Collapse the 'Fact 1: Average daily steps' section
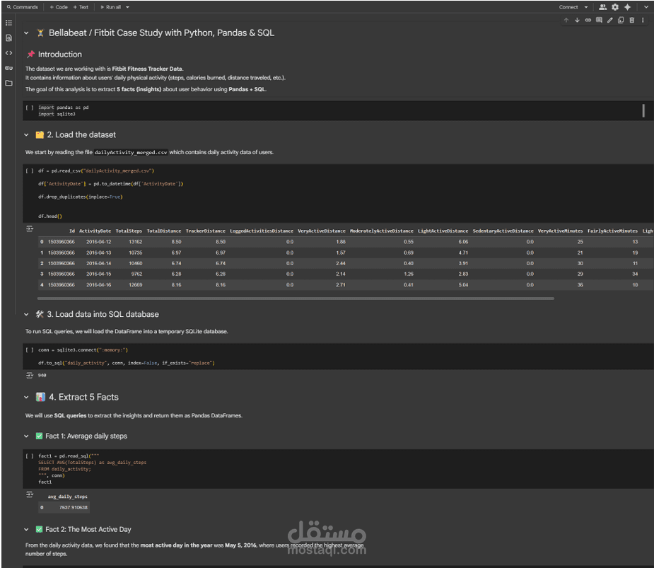654x568 pixels. pos(26,436)
